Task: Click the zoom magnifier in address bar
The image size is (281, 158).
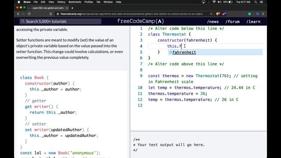Action: pos(211,14)
